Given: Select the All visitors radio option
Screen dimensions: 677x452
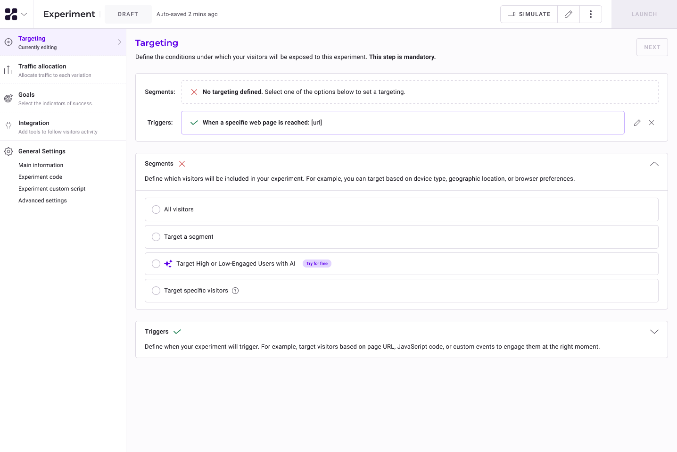Looking at the screenshot, I should coord(156,209).
